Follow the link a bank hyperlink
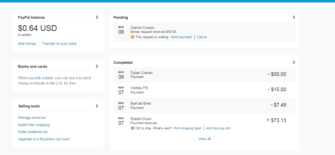Viewport: 335px width, 155px height. point(44,78)
